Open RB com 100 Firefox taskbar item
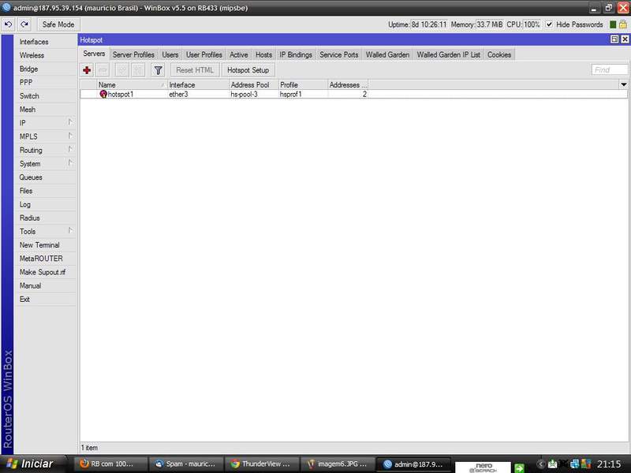Screen dimensions: 631x473 (x=111, y=464)
